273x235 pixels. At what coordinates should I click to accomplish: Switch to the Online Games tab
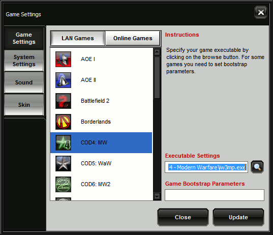coord(133,38)
